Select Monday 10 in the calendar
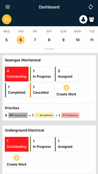The height and width of the screenshot is (174, 98). (77, 40)
